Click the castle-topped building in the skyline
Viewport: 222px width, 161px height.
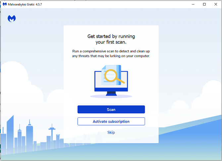[x=58, y=139]
